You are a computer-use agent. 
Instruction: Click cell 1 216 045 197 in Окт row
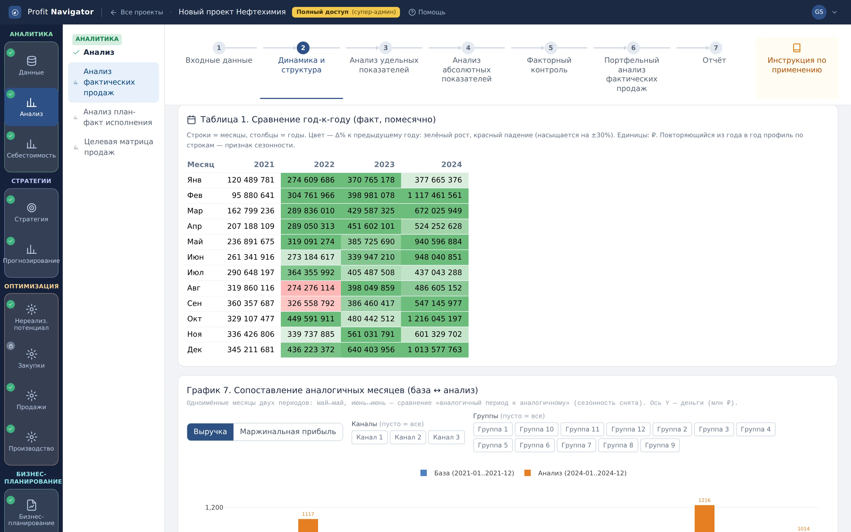(x=435, y=319)
